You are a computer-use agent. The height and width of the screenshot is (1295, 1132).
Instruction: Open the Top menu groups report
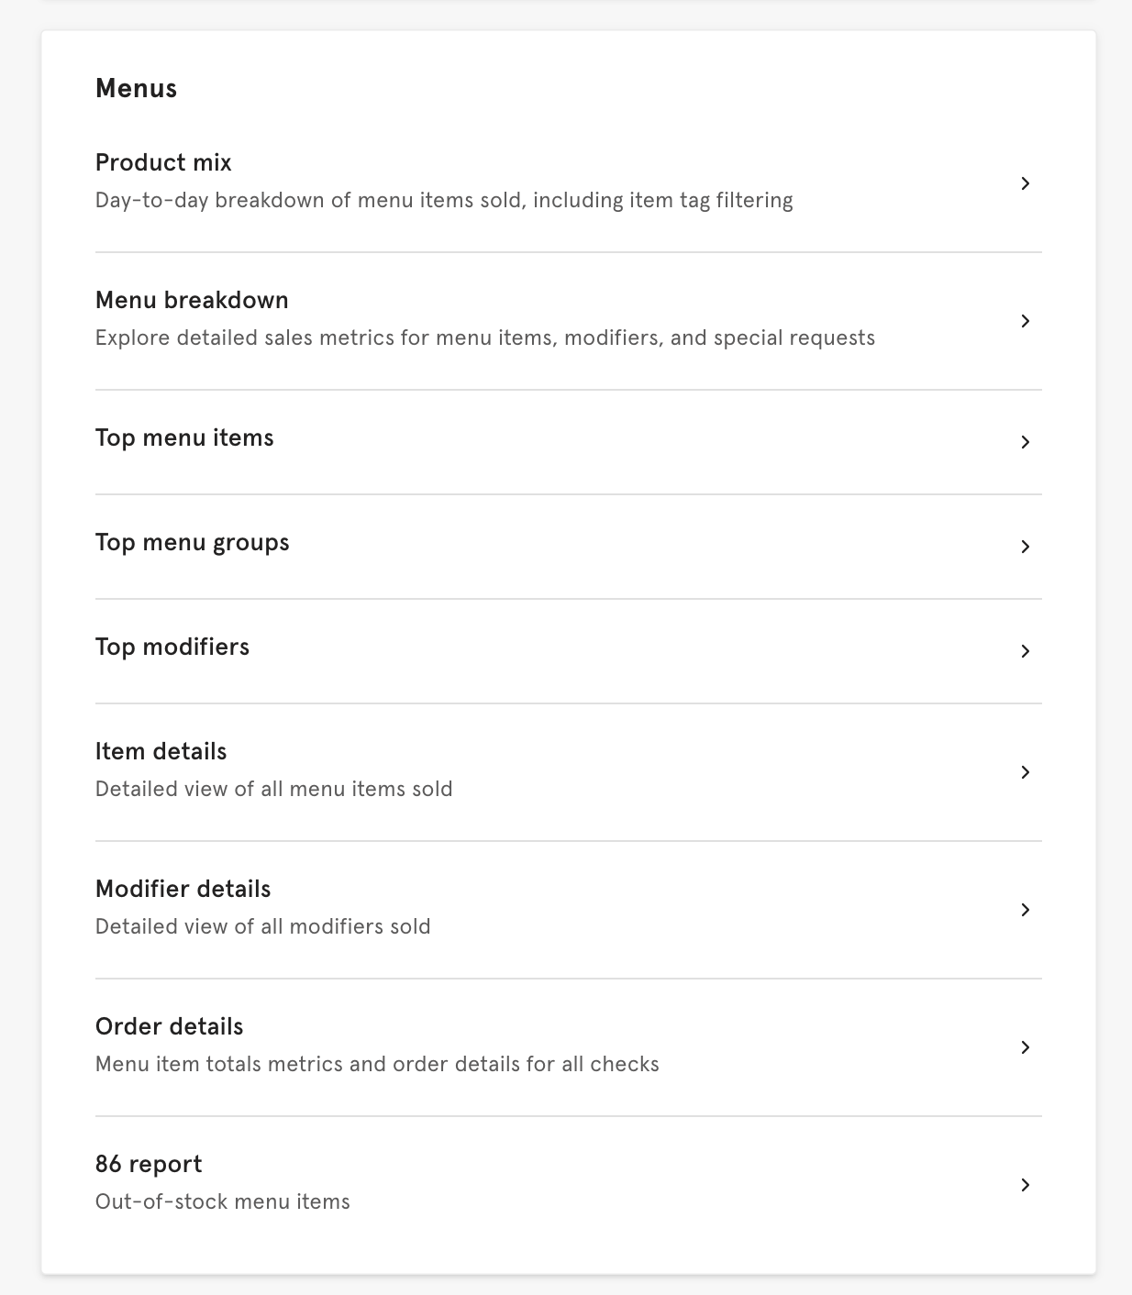pyautogui.click(x=192, y=543)
